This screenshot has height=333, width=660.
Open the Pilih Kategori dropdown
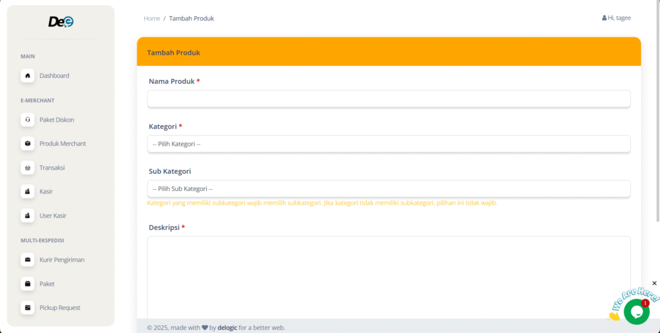click(389, 144)
